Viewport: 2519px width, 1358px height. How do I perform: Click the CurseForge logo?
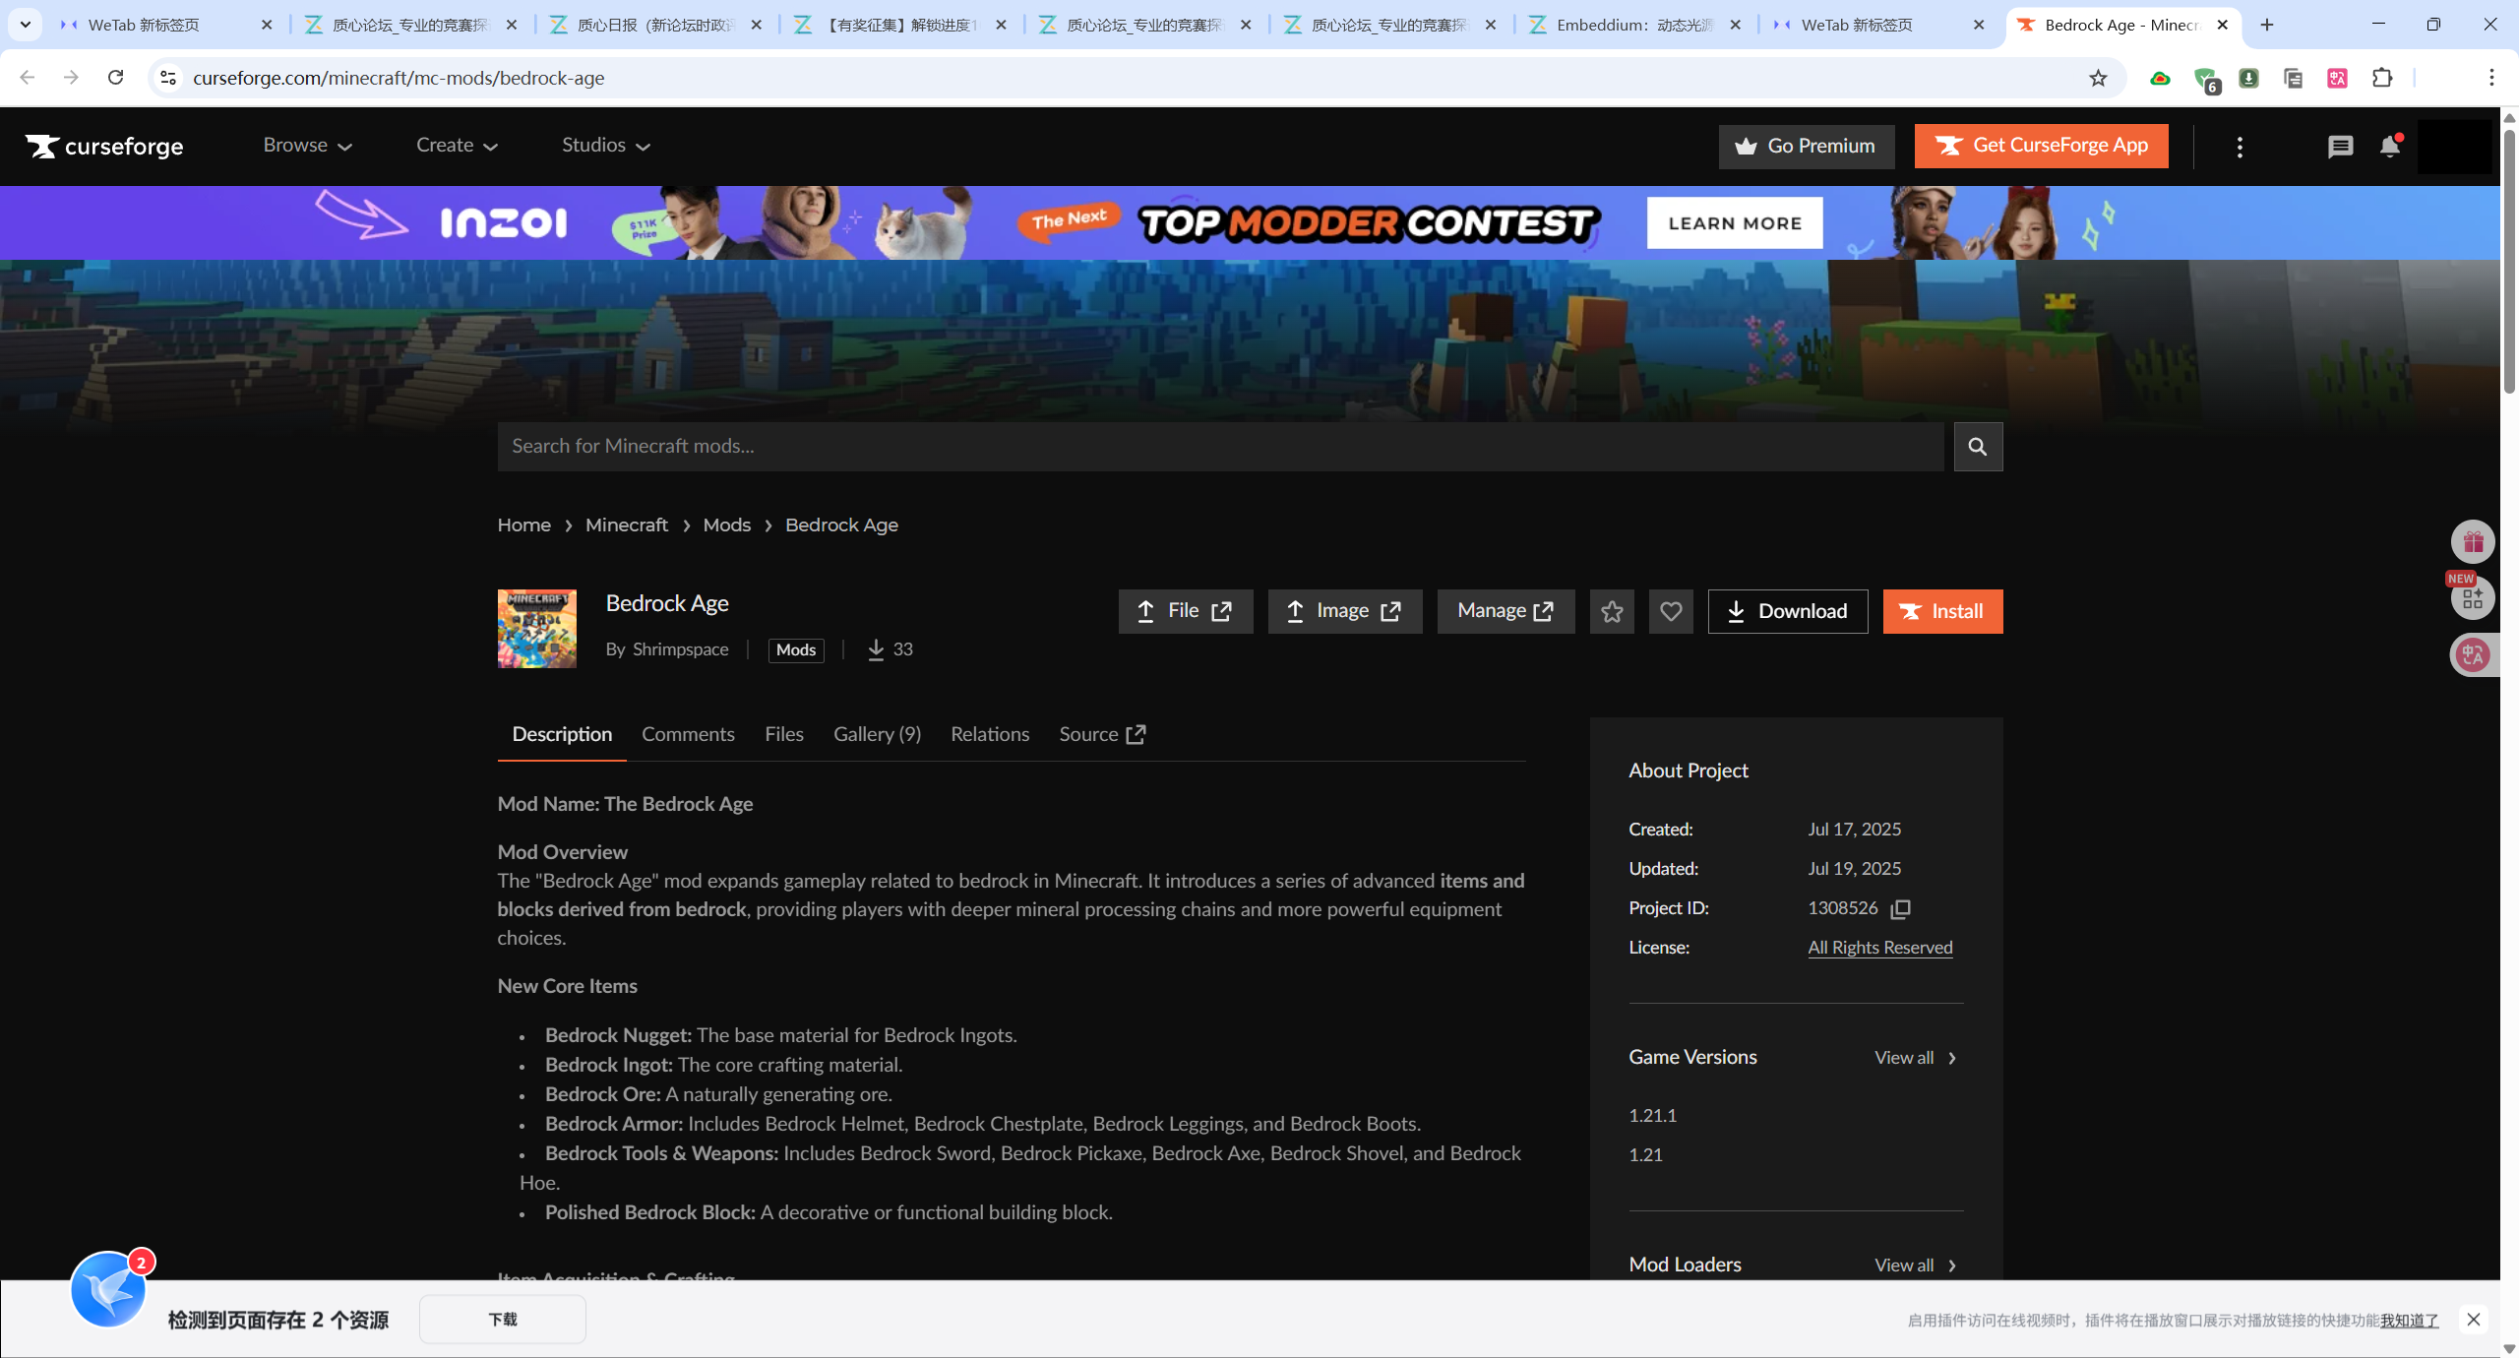[104, 146]
